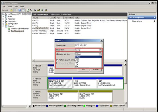
Task: Select the (I:) row in volume list
Action: pyautogui.click(x=79, y=26)
